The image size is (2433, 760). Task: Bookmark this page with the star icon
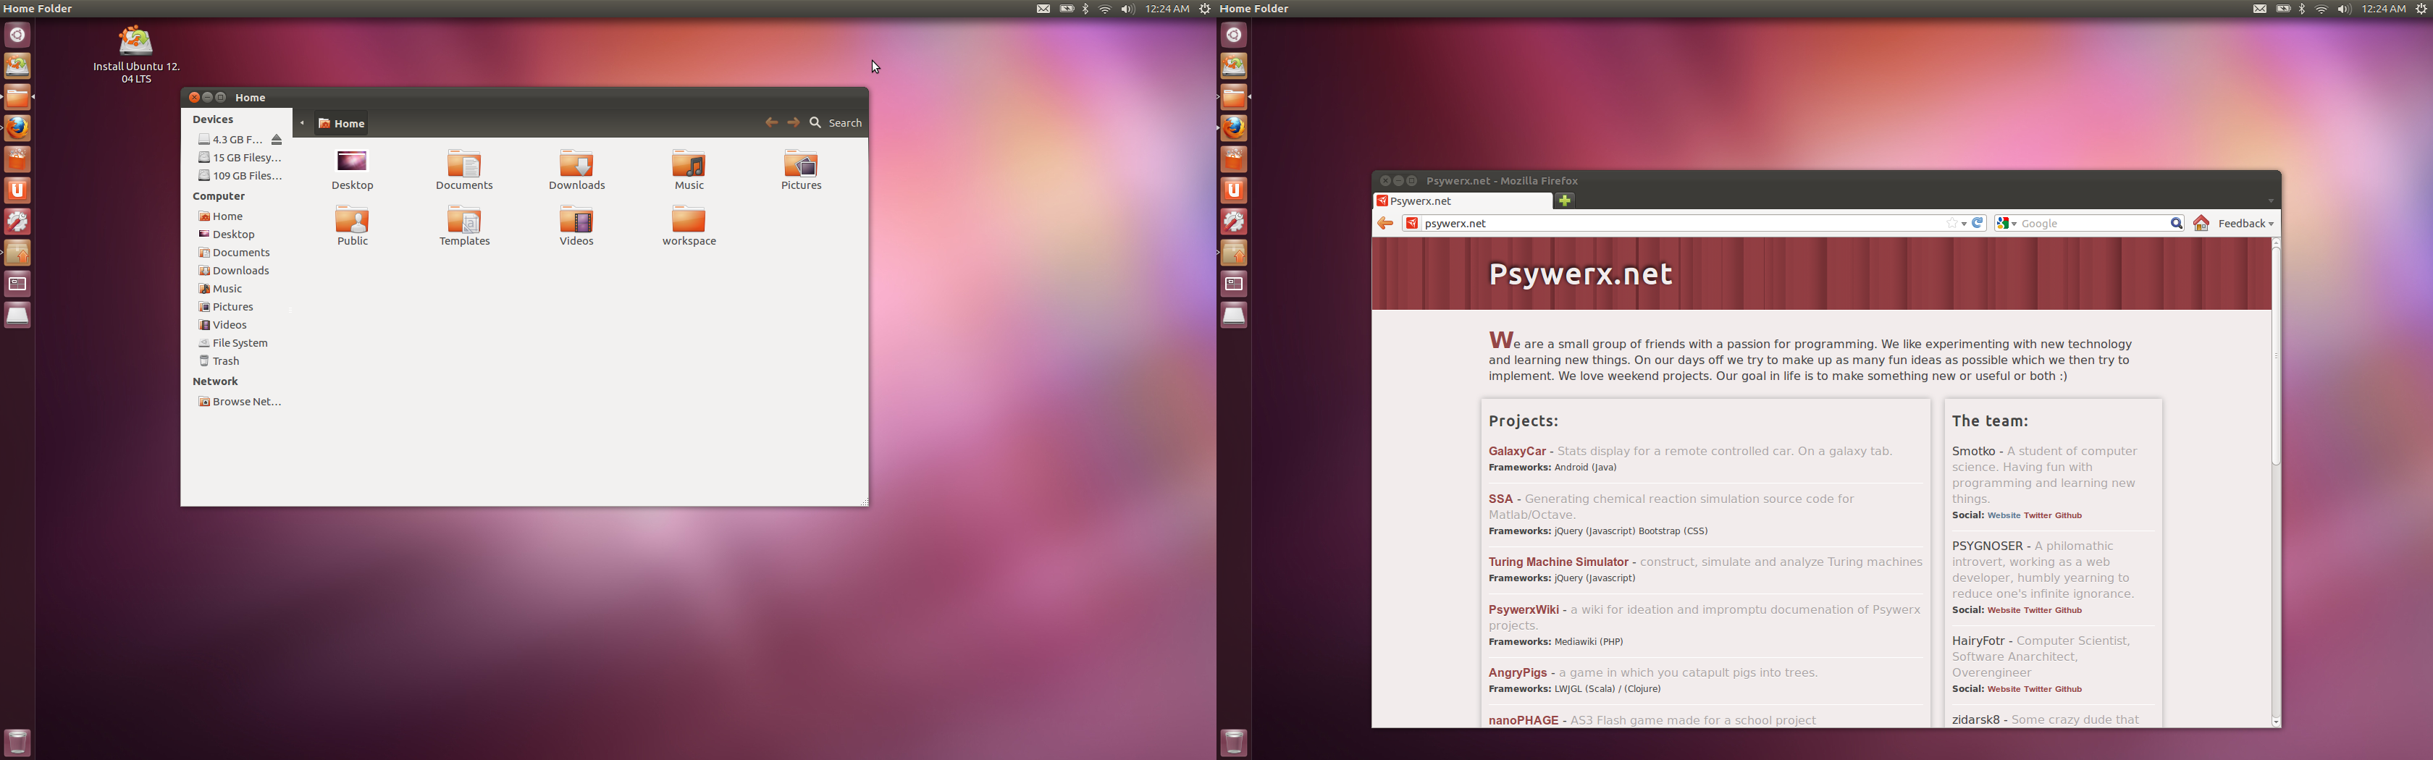(x=1951, y=224)
